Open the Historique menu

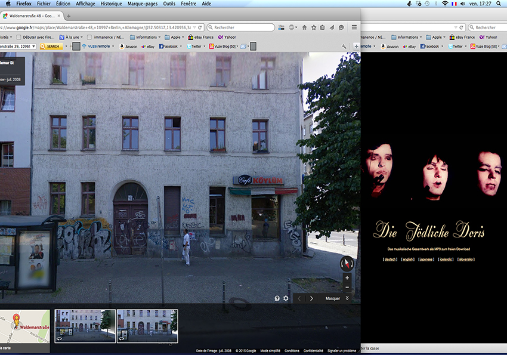111,4
